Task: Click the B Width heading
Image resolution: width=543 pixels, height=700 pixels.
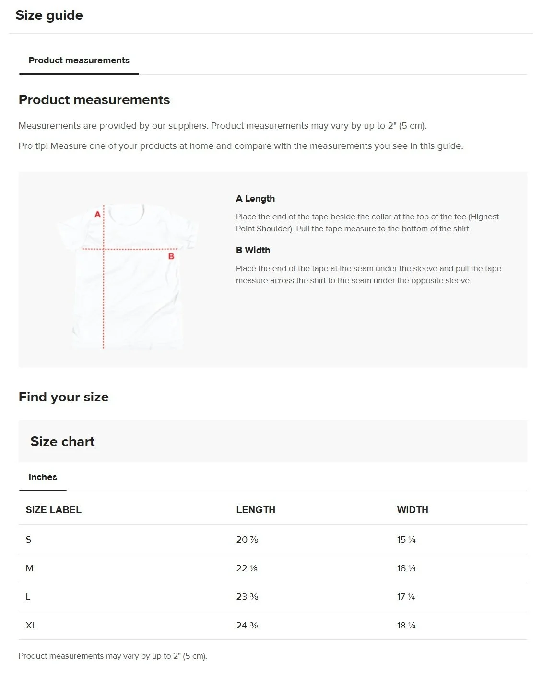Action: coord(253,250)
